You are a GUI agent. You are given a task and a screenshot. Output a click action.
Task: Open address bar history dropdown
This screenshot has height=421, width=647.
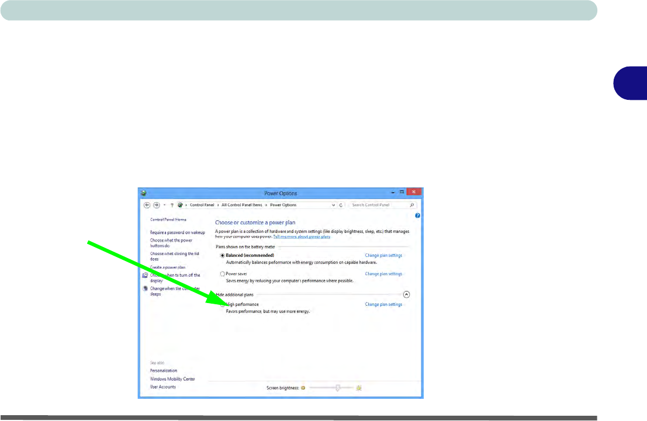pyautogui.click(x=333, y=205)
